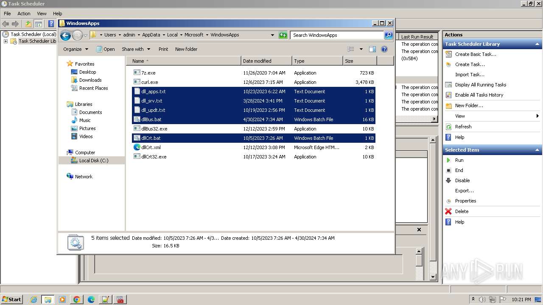The height and width of the screenshot is (305, 543).
Task: Open Explorer help question mark icon
Action: pyautogui.click(x=384, y=49)
